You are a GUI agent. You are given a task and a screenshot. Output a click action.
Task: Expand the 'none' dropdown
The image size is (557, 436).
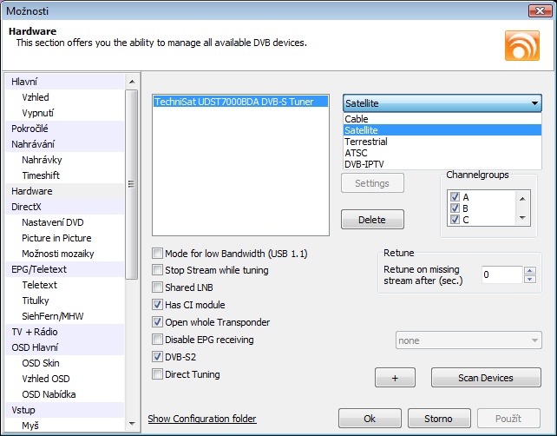pos(468,341)
